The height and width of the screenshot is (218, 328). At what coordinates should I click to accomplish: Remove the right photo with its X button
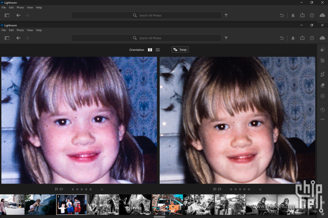260,189
